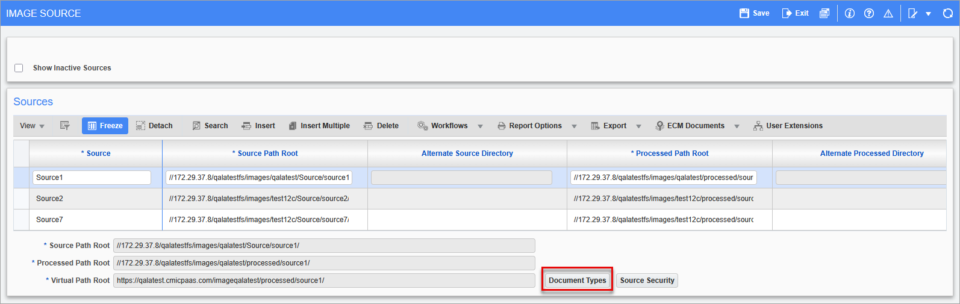Edit Source1's Processed Path Root field
This screenshot has height=304, width=960.
pyautogui.click(x=664, y=178)
